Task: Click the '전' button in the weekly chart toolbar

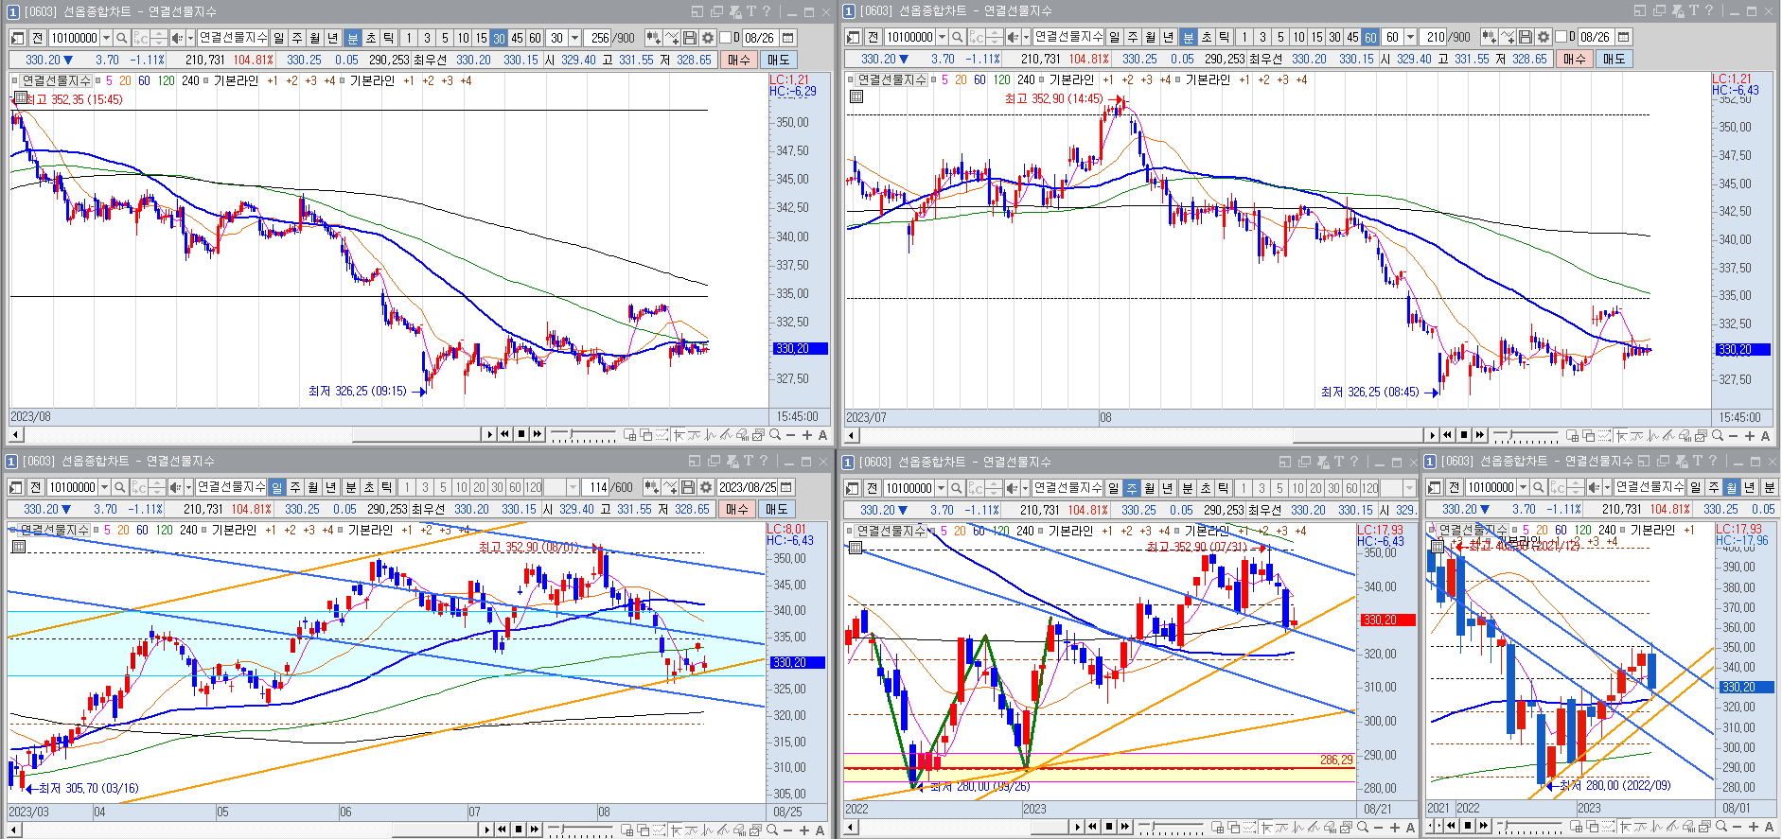Action: point(872,488)
